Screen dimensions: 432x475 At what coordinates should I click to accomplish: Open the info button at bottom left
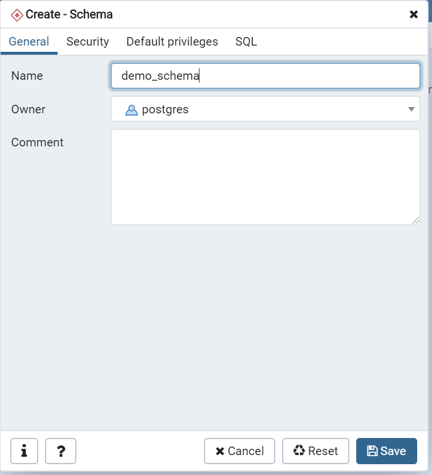click(24, 451)
